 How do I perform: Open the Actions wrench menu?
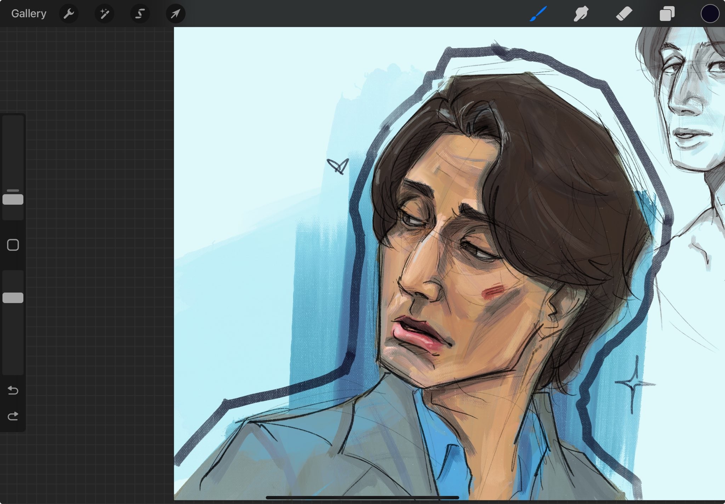click(x=69, y=14)
